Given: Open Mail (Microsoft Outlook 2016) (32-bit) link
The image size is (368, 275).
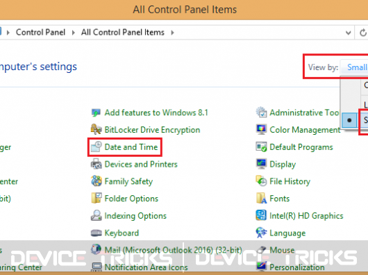Looking at the screenshot, I should point(173,250).
